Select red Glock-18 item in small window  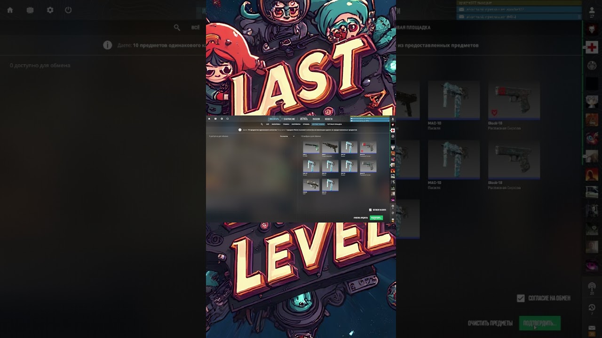(x=368, y=147)
